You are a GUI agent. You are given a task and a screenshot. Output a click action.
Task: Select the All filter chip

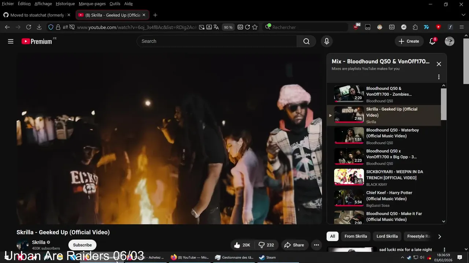pyautogui.click(x=332, y=236)
